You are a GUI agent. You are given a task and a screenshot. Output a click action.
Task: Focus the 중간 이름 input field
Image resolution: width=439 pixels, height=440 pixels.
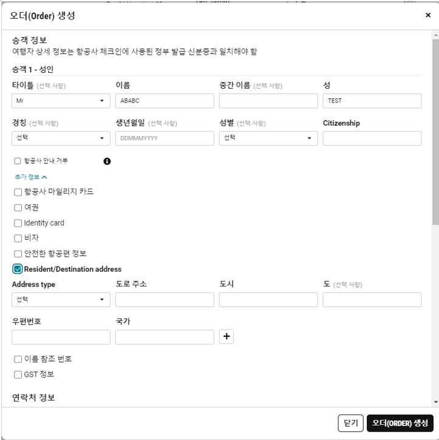[x=268, y=101]
